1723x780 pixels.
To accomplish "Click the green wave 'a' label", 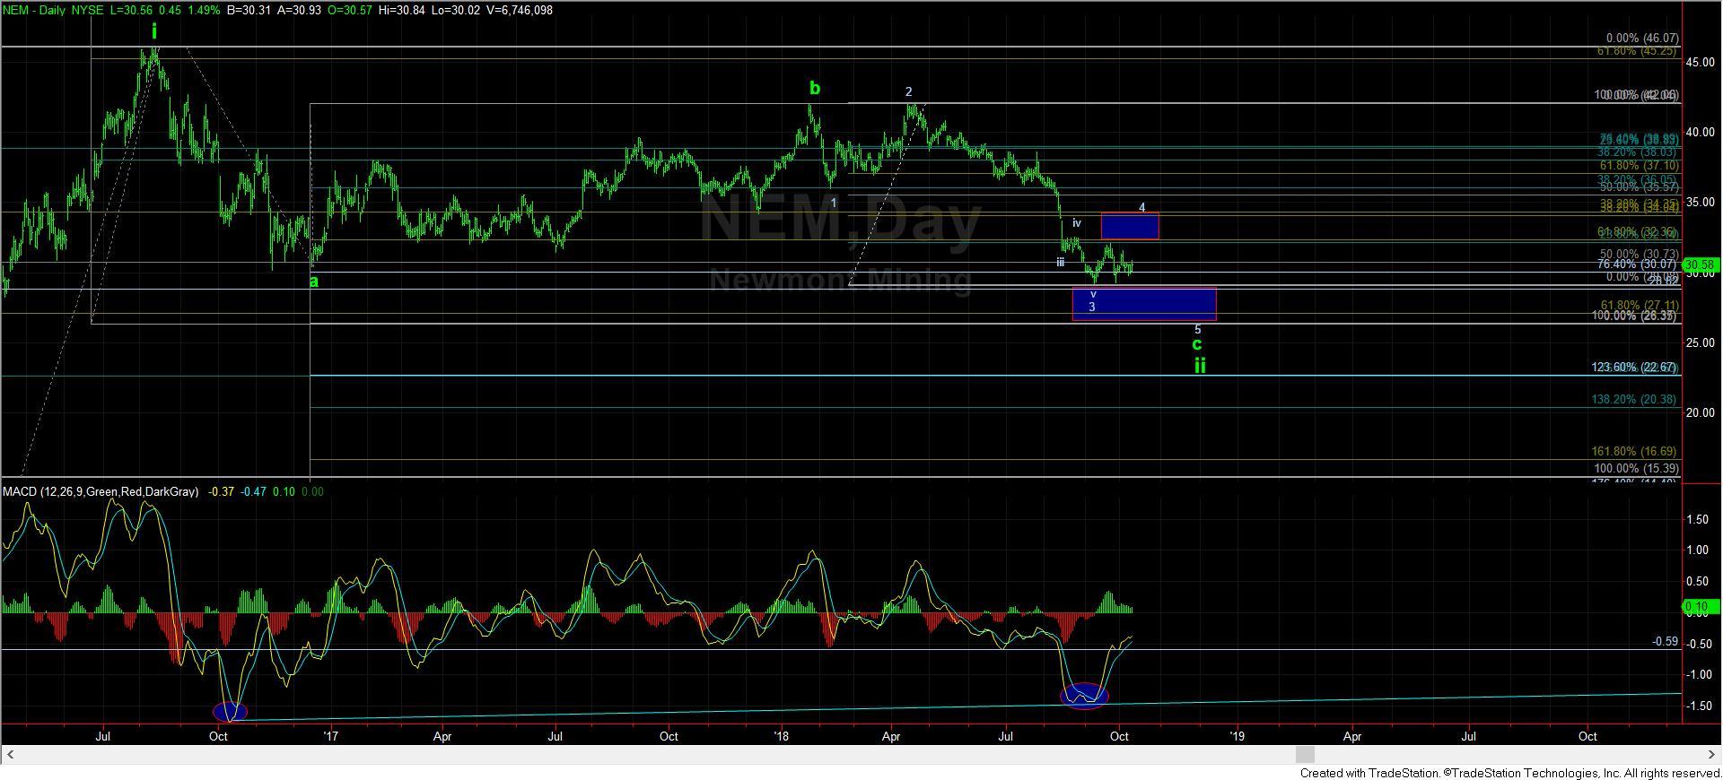I will pyautogui.click(x=314, y=282).
